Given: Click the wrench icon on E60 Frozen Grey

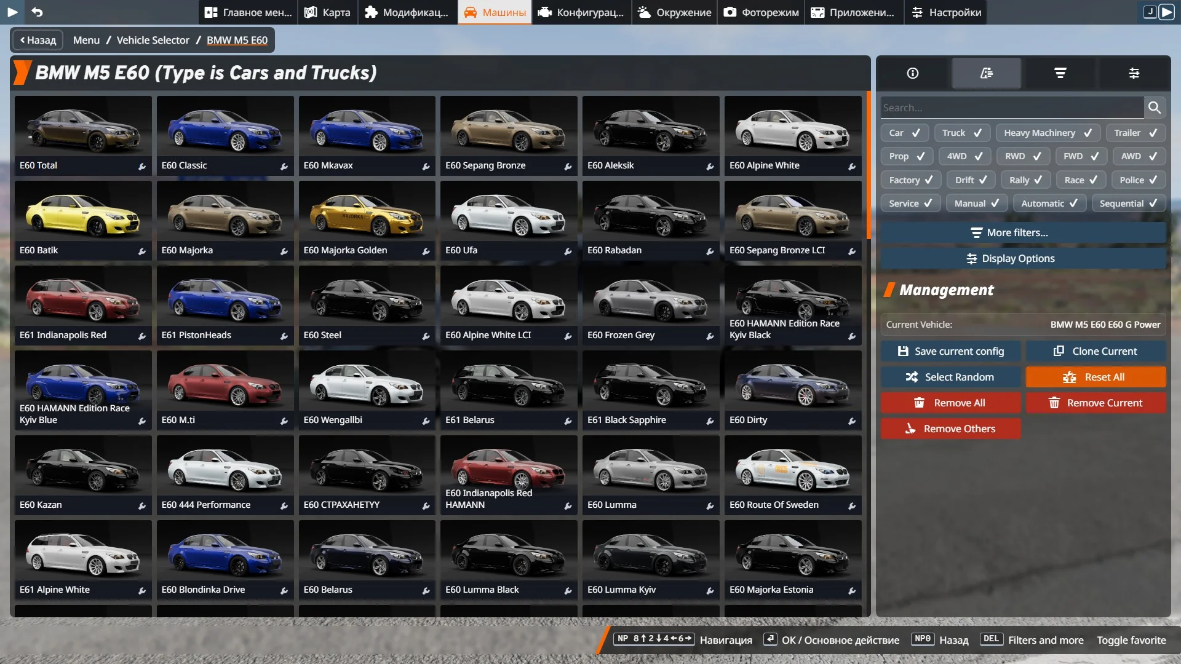Looking at the screenshot, I should (710, 336).
